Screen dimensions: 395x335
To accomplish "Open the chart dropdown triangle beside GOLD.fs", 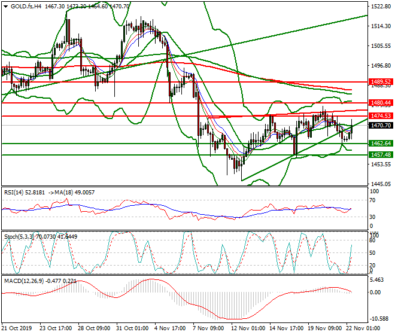I will (x=5, y=7).
